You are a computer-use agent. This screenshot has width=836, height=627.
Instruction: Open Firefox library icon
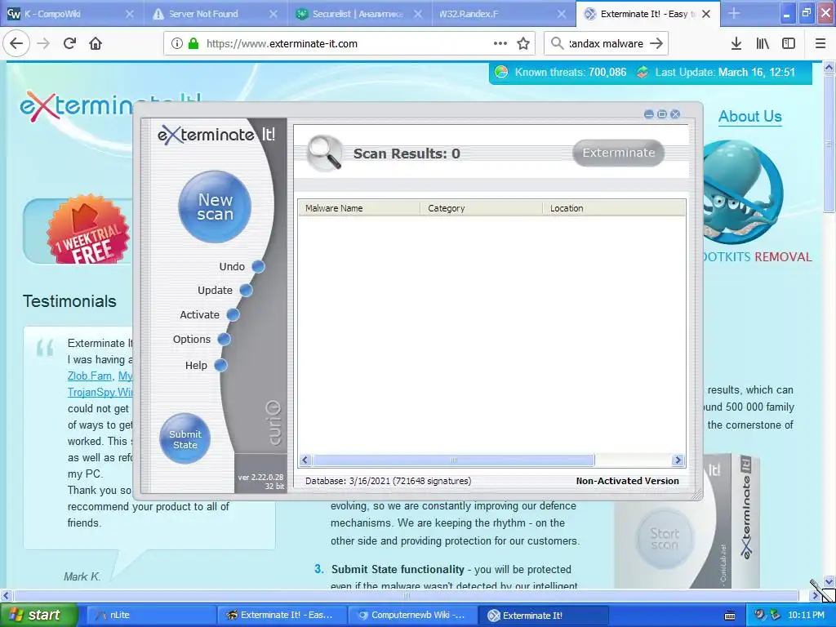(763, 44)
